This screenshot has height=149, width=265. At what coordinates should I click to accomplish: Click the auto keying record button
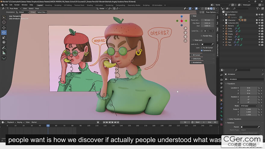point(98,122)
